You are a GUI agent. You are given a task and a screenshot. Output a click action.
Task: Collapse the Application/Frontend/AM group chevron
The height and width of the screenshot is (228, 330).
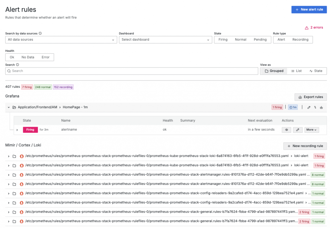pos(9,107)
